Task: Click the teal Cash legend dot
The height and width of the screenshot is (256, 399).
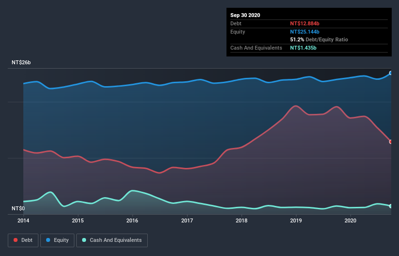Action: point(84,240)
